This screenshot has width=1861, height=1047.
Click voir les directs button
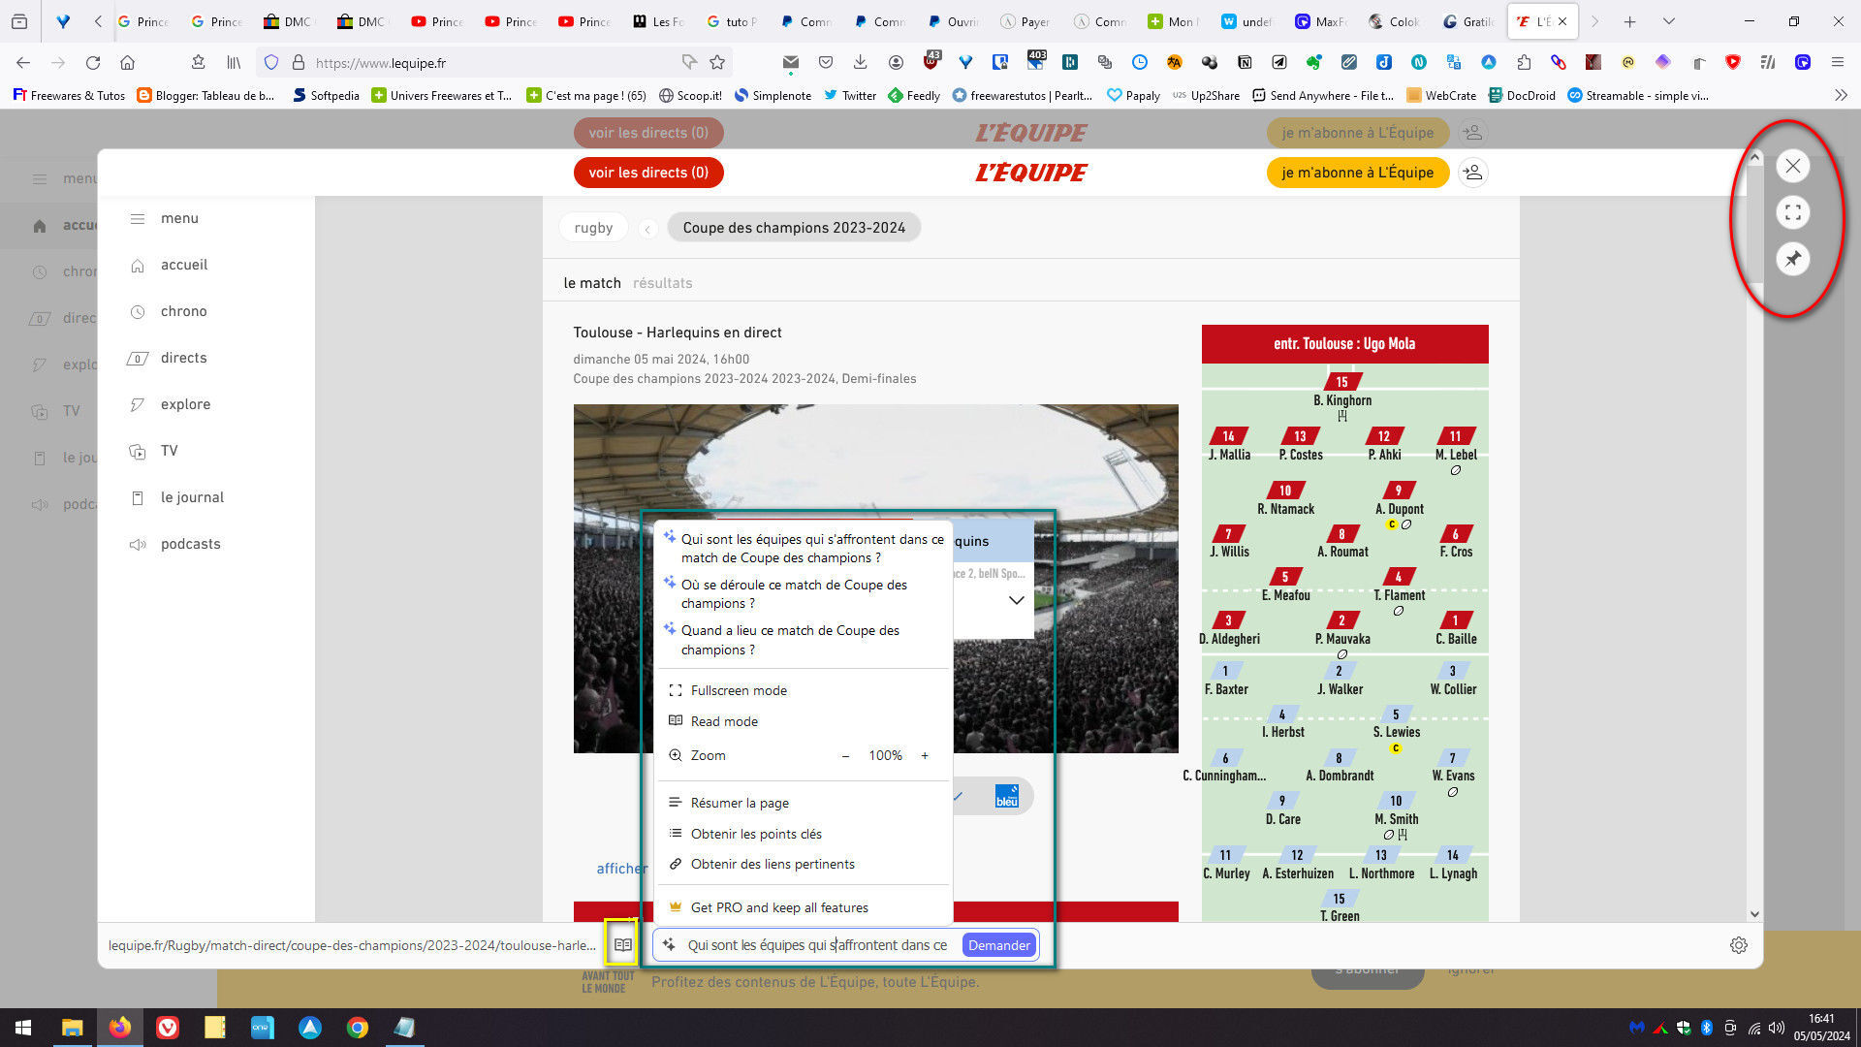[x=647, y=173]
